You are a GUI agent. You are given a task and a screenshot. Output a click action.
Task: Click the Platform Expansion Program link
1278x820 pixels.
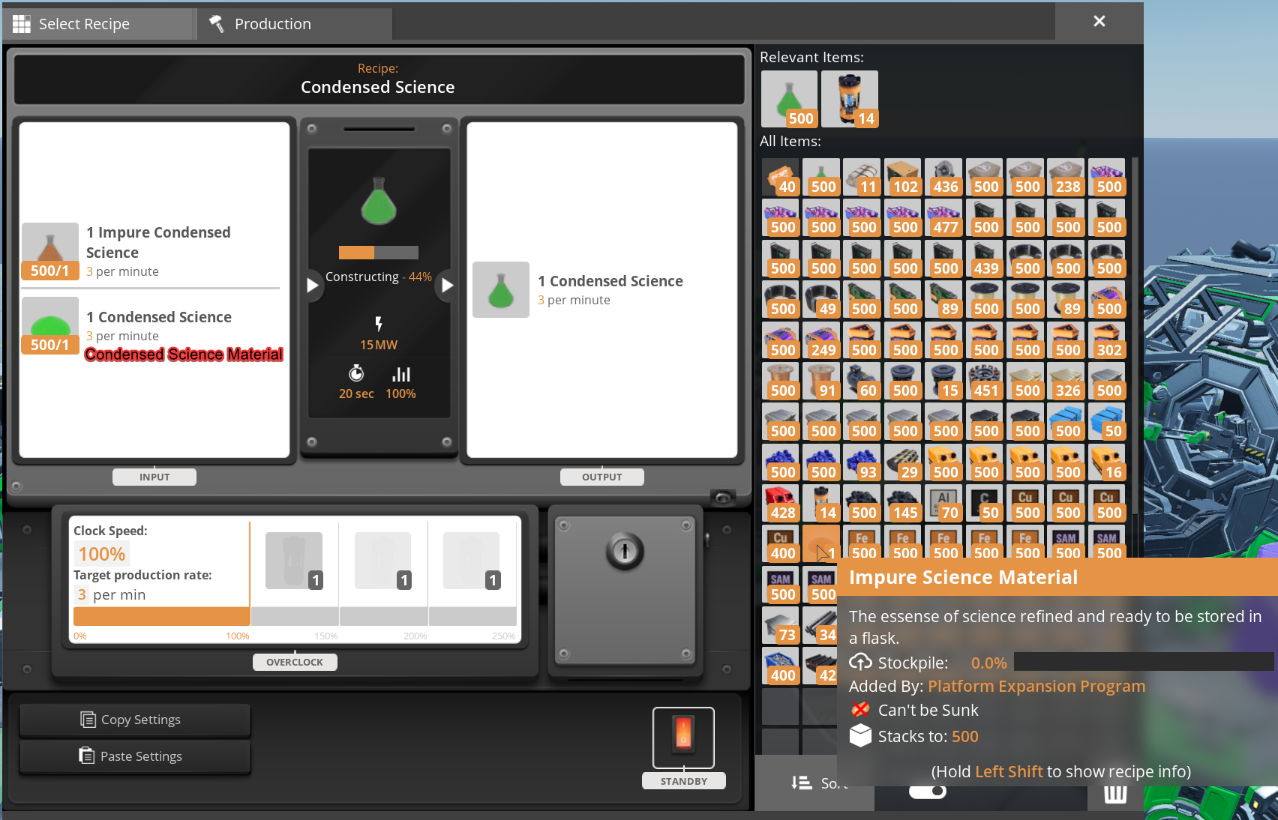pos(1036,686)
